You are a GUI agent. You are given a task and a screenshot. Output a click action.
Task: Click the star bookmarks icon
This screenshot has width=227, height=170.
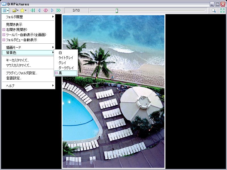pos(22,10)
